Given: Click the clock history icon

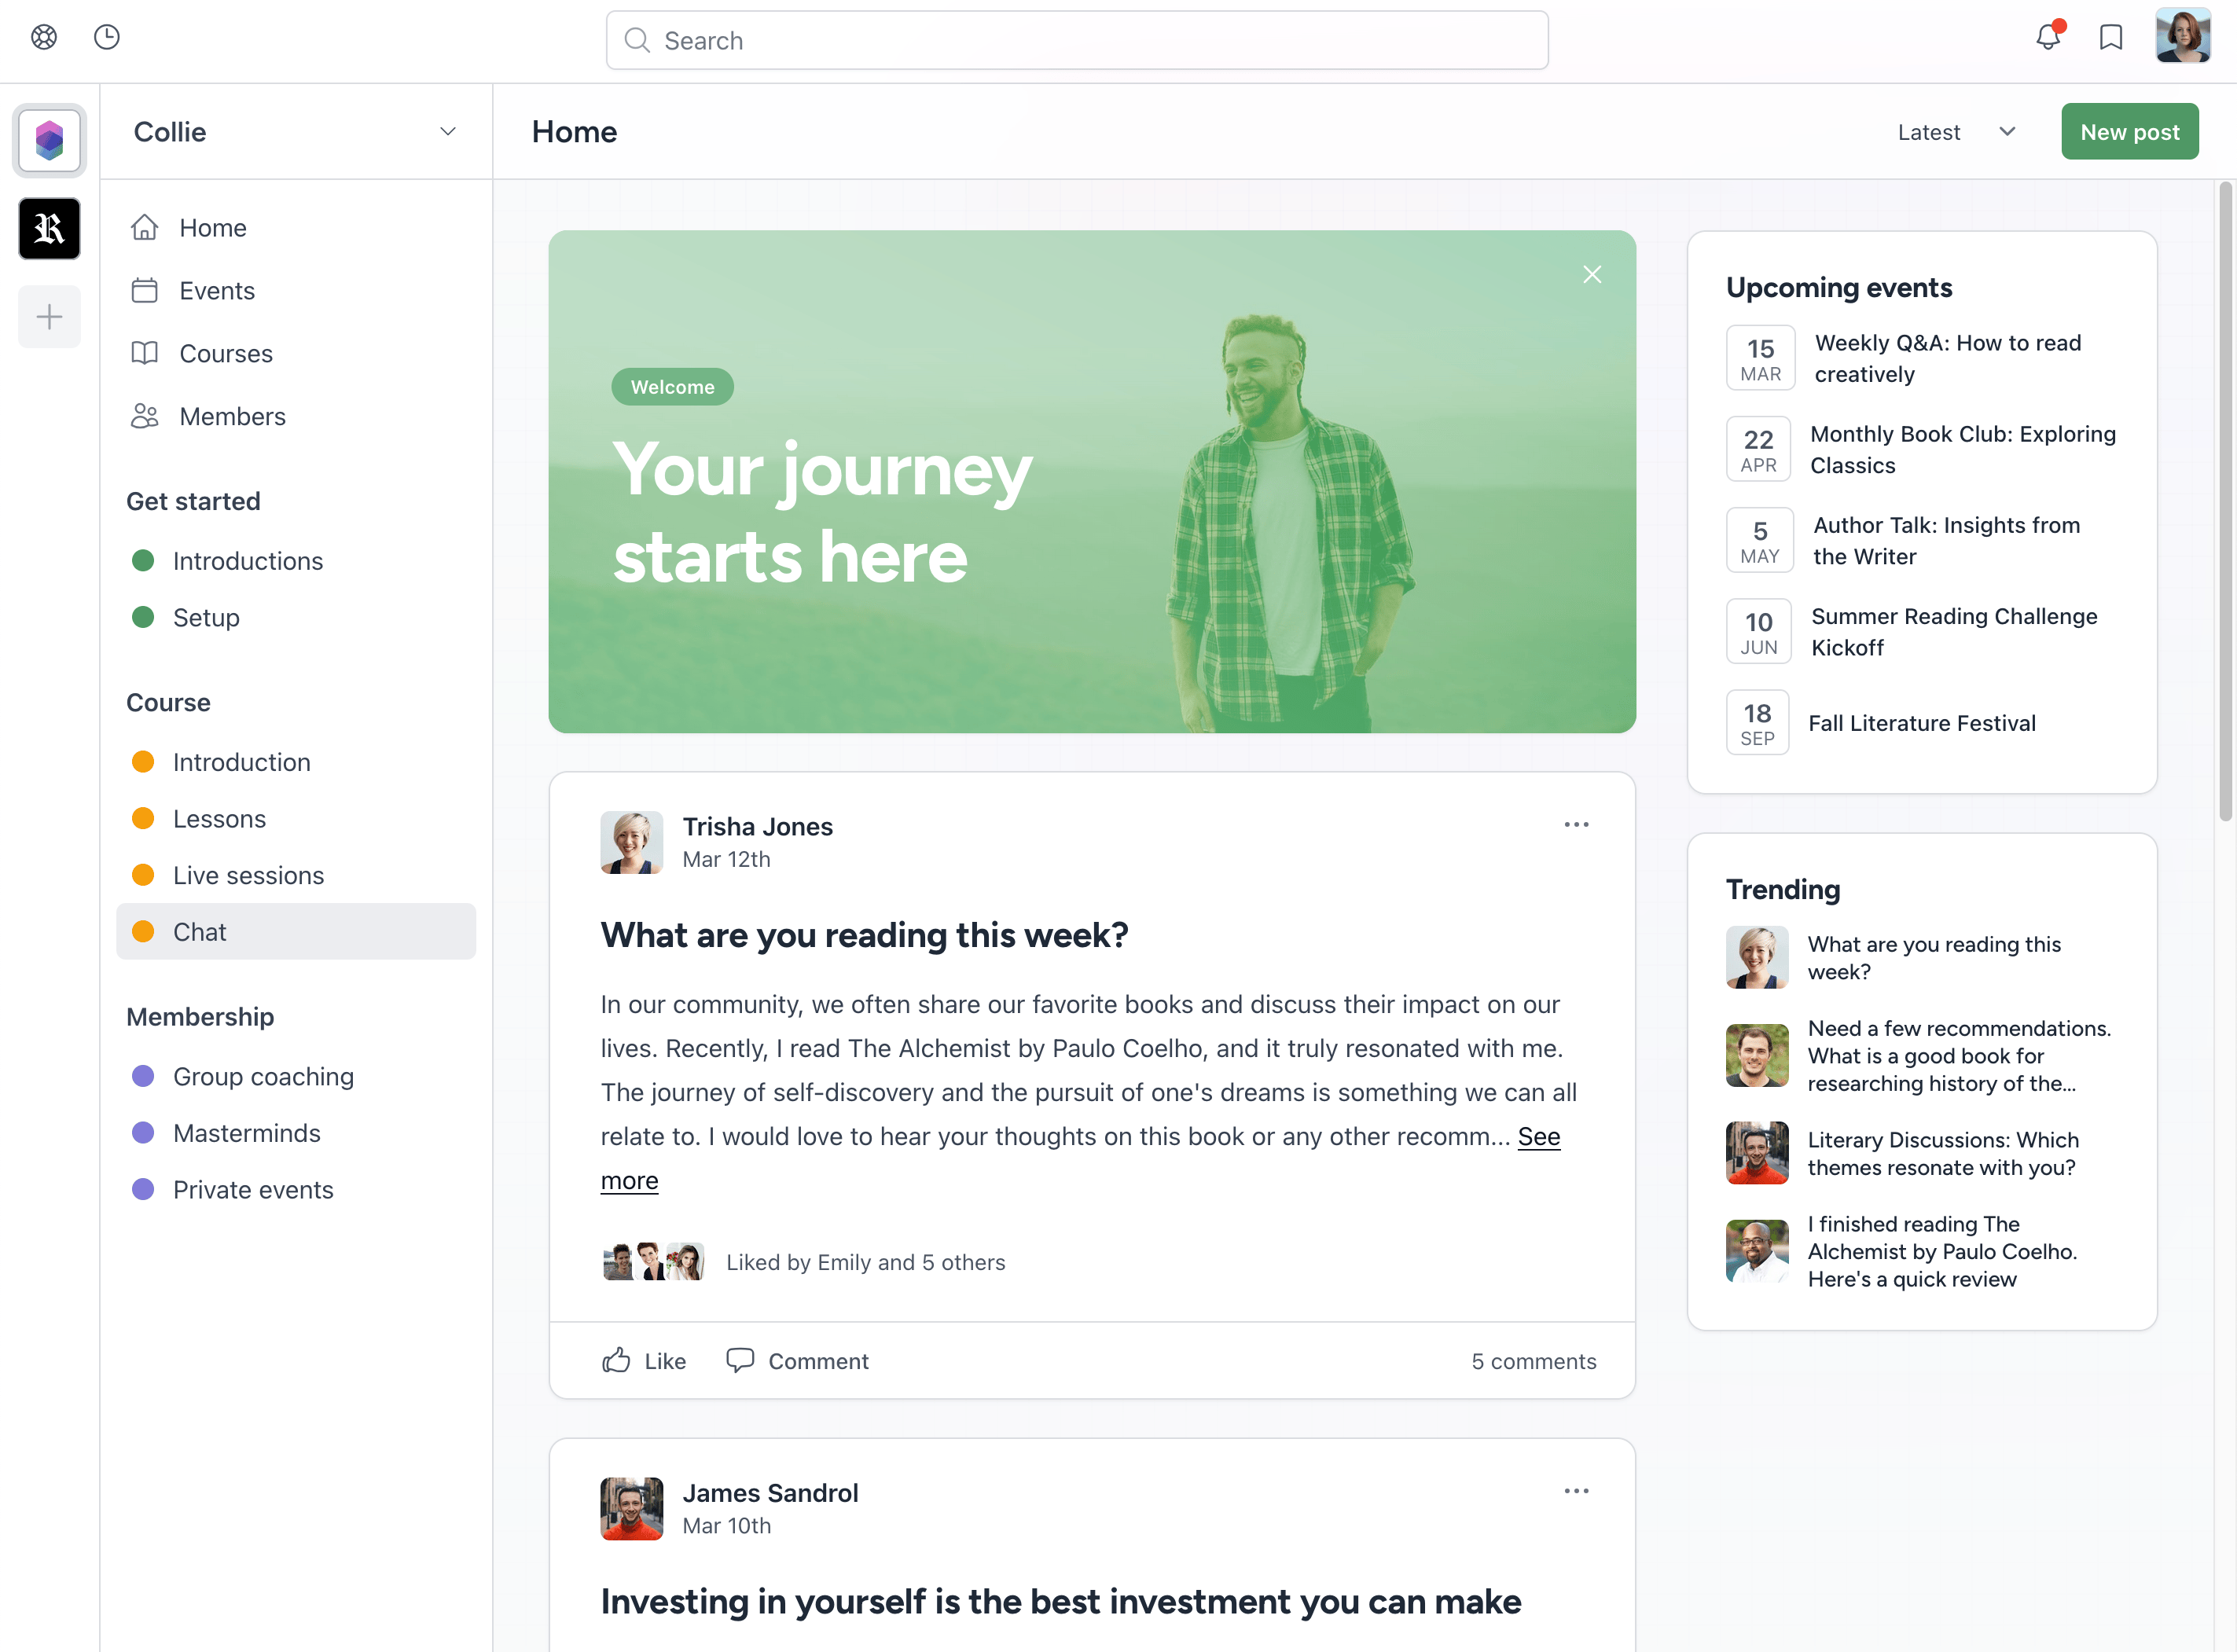Looking at the screenshot, I should tap(107, 38).
